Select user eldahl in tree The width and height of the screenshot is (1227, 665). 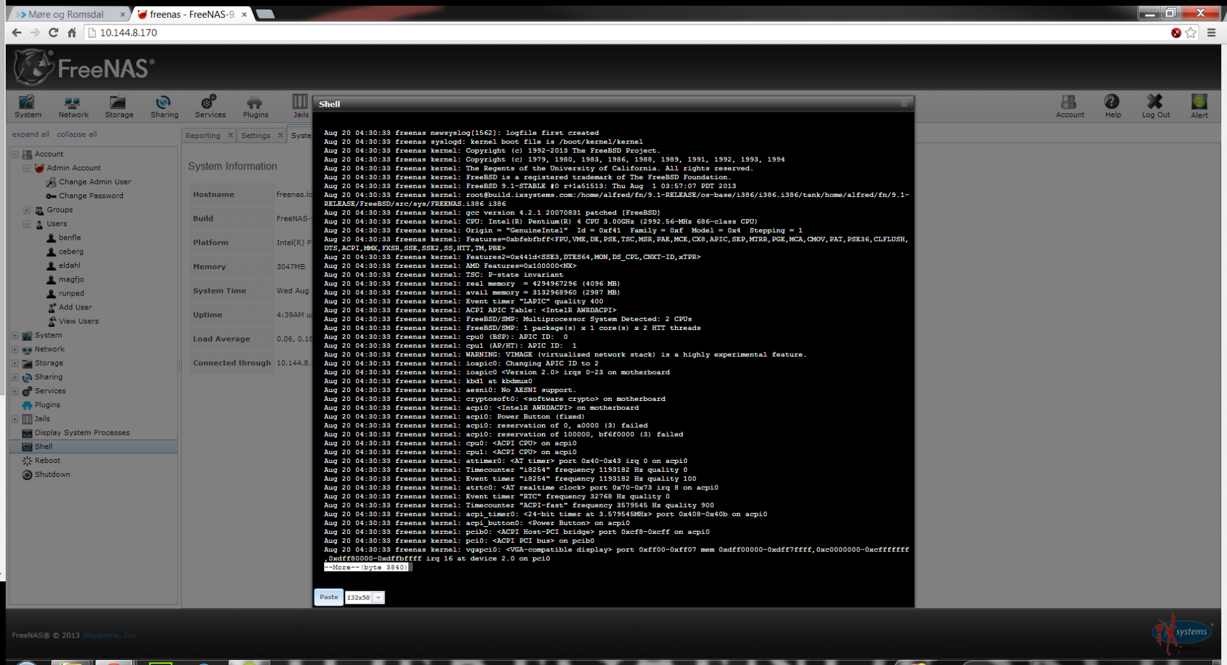(x=70, y=265)
